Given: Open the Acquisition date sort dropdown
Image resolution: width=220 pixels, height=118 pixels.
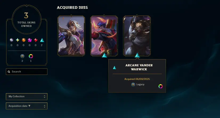Looking at the screenshot, I should pos(27,106).
